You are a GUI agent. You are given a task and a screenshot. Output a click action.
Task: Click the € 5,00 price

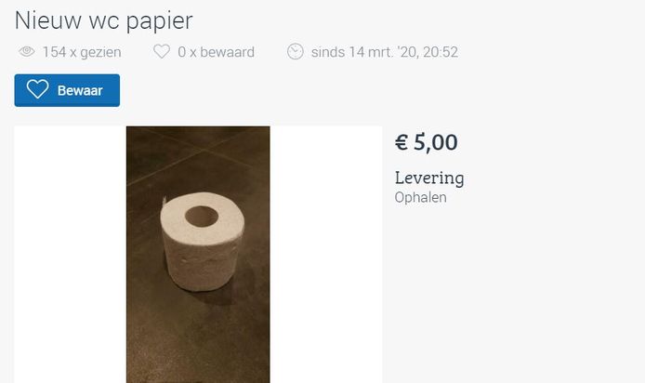[x=427, y=142]
